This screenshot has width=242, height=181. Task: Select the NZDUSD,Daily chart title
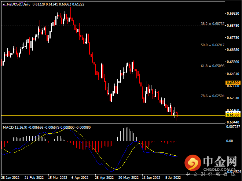(x=19, y=4)
